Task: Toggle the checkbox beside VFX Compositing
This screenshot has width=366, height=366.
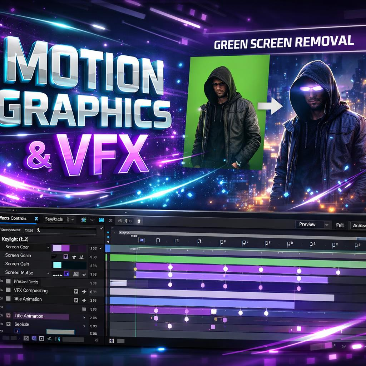Action: coord(8,291)
